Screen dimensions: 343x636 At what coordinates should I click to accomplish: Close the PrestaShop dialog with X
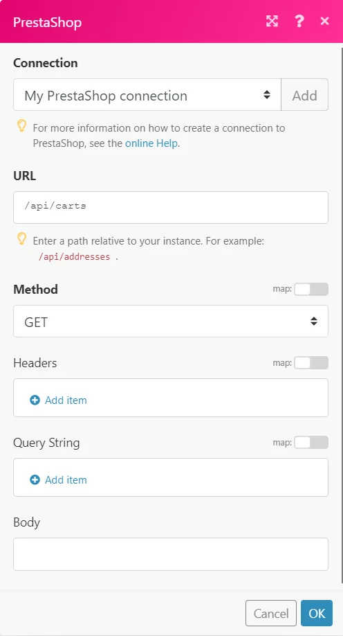[x=324, y=21]
